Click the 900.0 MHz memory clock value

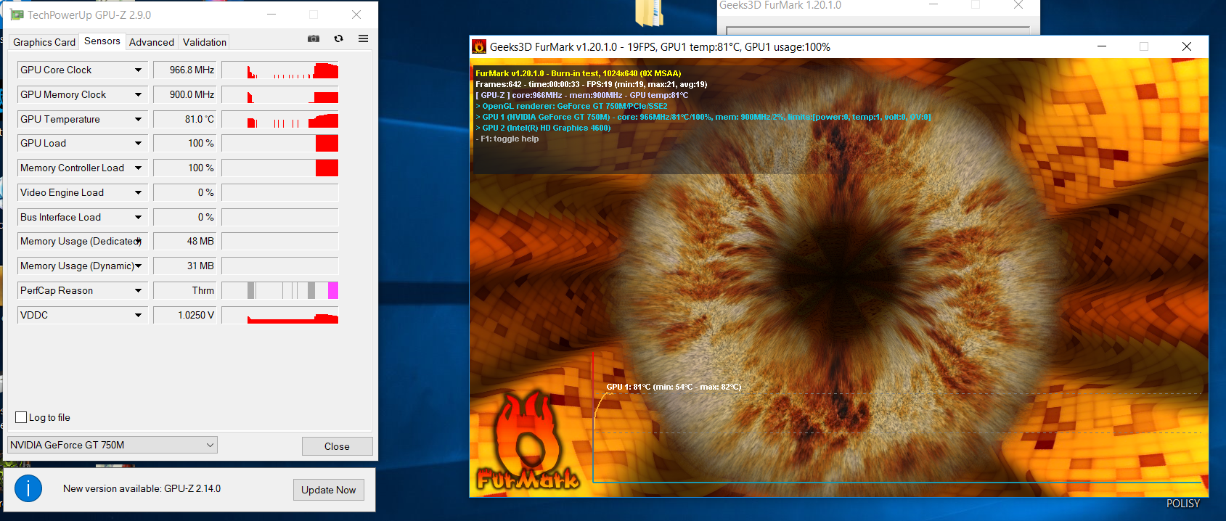pyautogui.click(x=186, y=94)
